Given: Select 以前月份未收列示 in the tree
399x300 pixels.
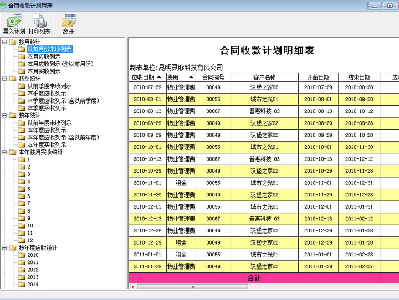Looking at the screenshot, I should (x=50, y=49).
